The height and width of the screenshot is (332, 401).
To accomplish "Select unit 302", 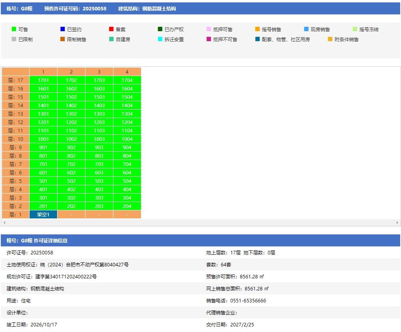I will coord(71,198).
